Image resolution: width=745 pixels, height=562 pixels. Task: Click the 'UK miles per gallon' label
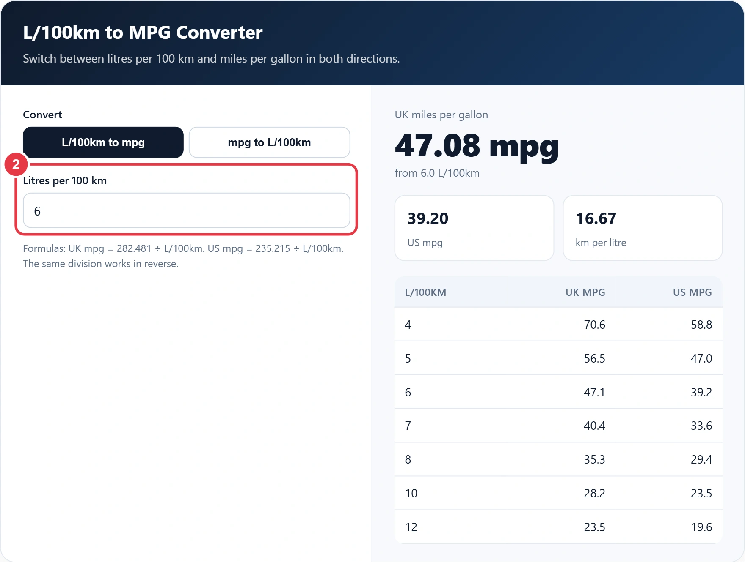pyautogui.click(x=441, y=115)
